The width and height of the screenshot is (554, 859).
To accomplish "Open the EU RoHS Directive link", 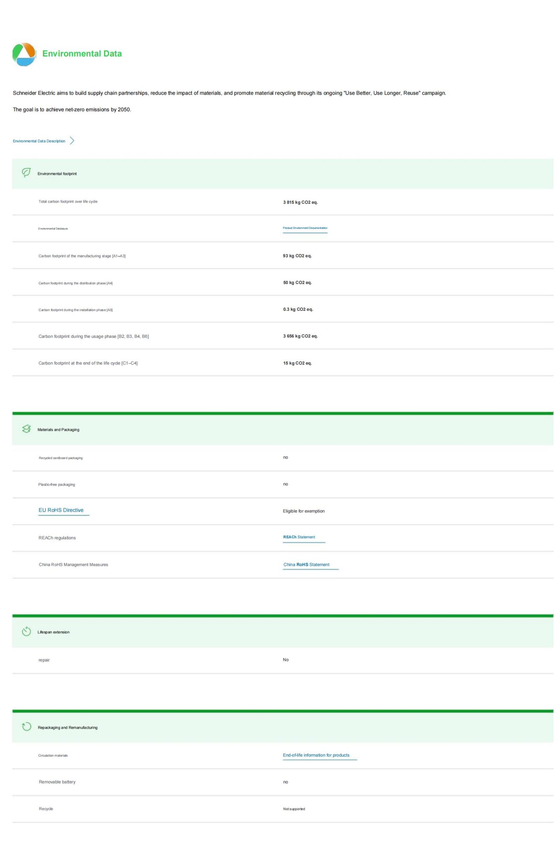I will coord(61,510).
